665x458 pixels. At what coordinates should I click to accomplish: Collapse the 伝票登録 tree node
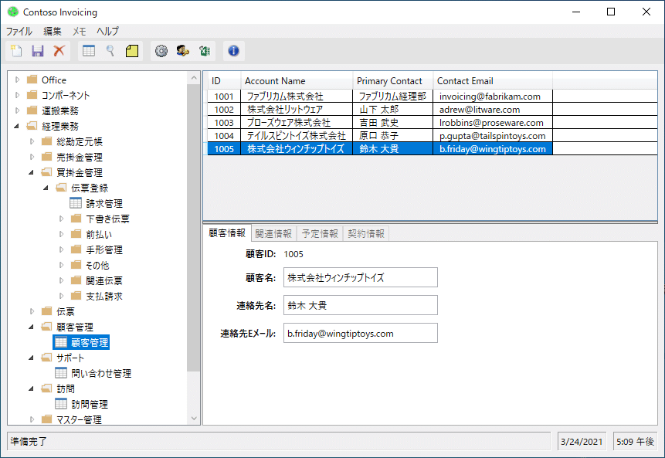46,188
